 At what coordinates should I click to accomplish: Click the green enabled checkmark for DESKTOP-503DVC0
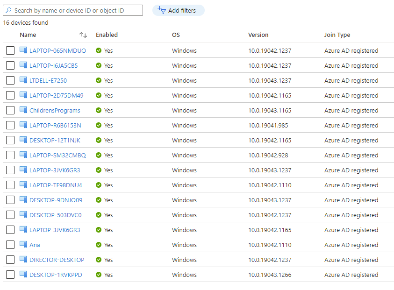coord(99,215)
